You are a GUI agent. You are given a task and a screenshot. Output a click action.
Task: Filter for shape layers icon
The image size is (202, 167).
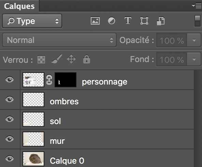click(144, 21)
